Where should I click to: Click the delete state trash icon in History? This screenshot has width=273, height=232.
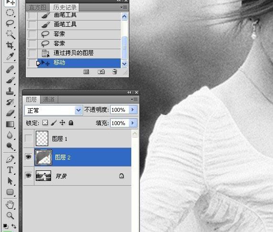click(x=115, y=72)
